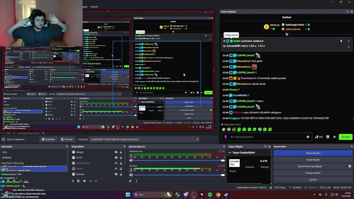Open the channel points icon in chat

coord(319,137)
